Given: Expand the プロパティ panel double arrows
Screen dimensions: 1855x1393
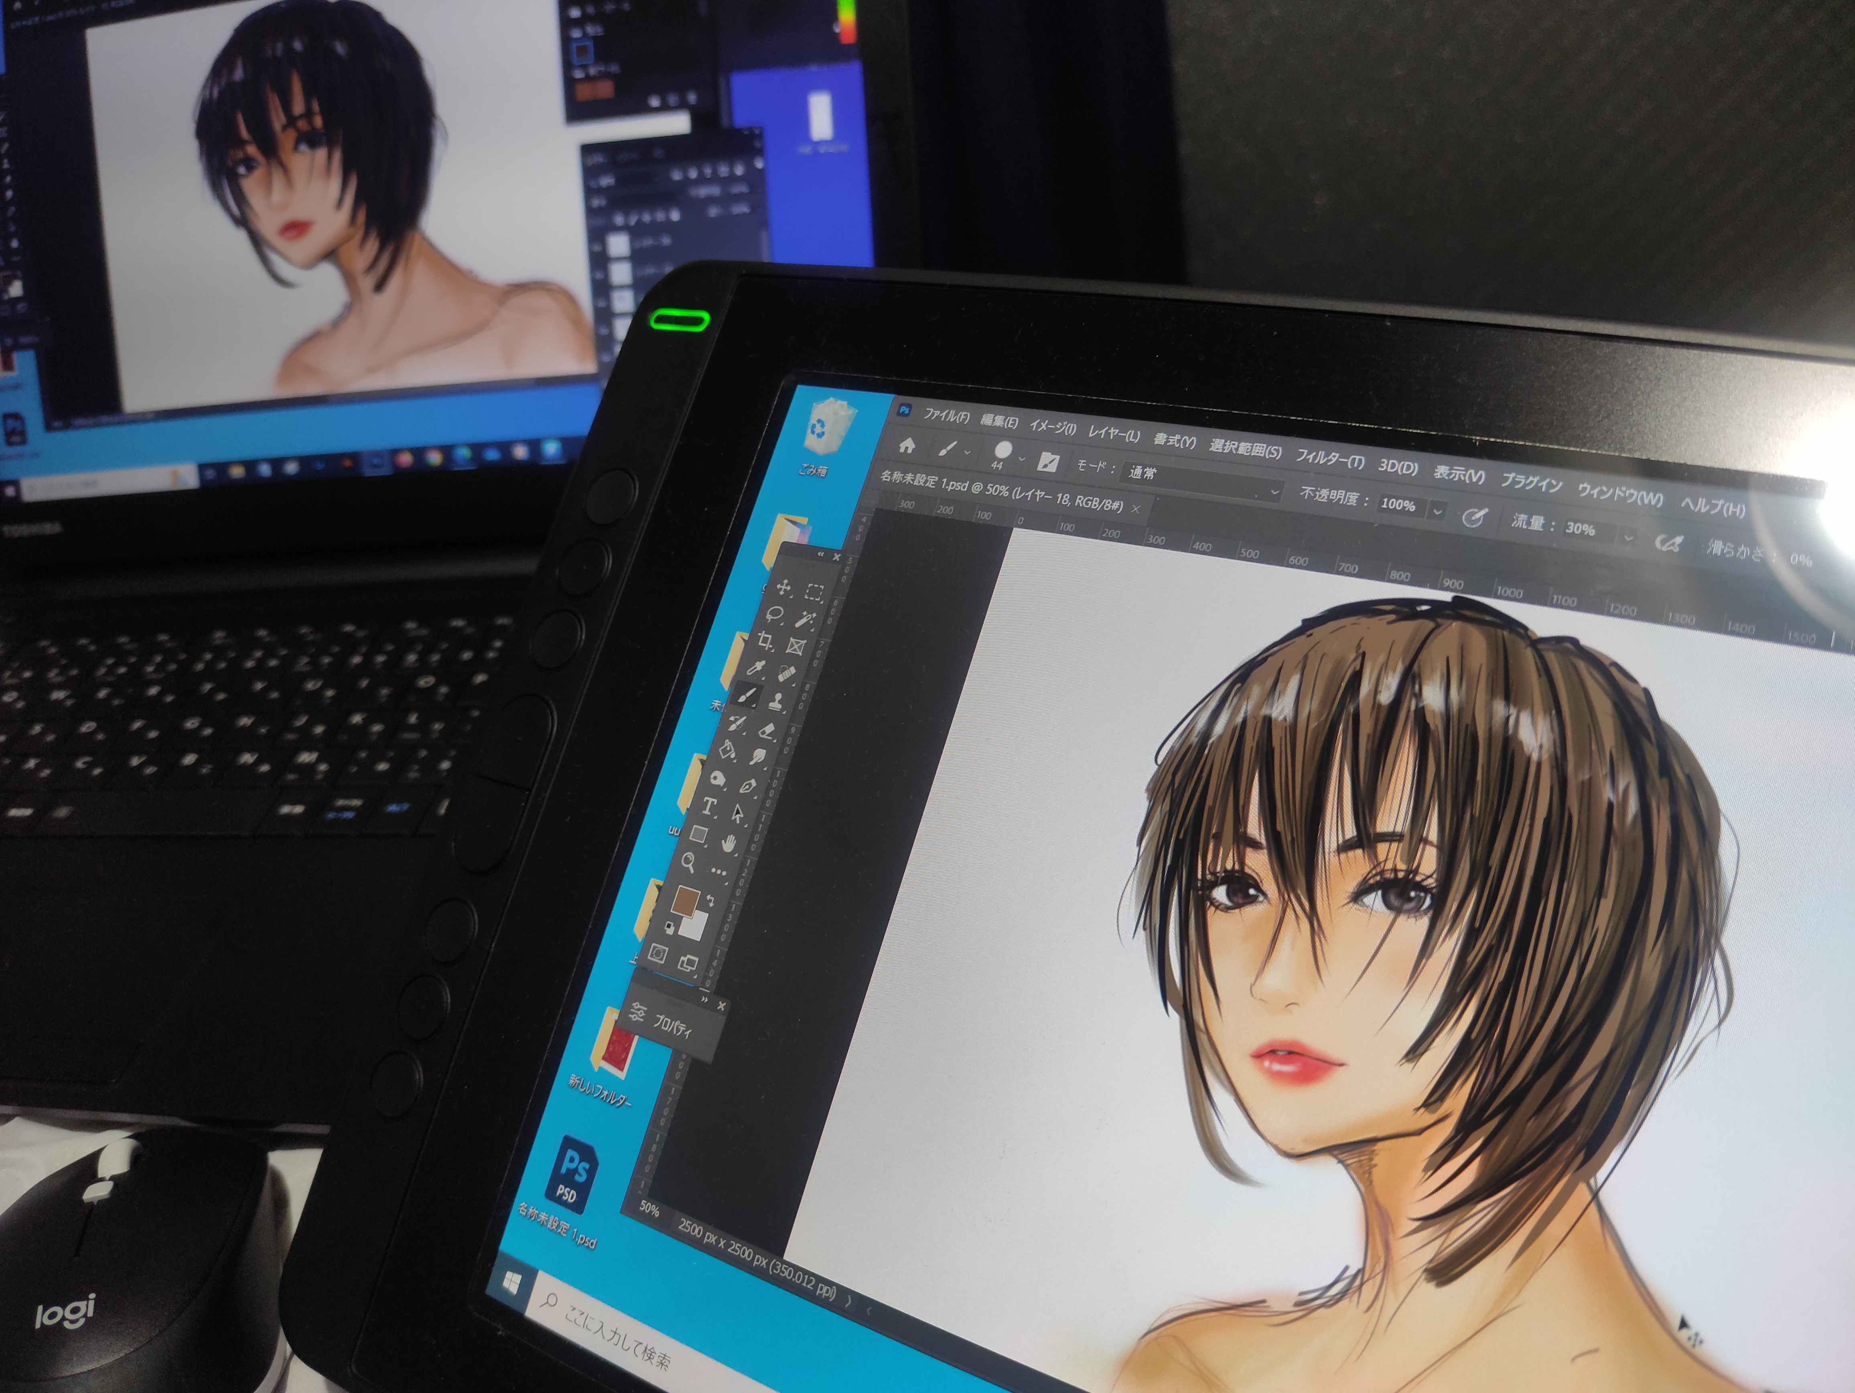Looking at the screenshot, I should (x=704, y=1000).
